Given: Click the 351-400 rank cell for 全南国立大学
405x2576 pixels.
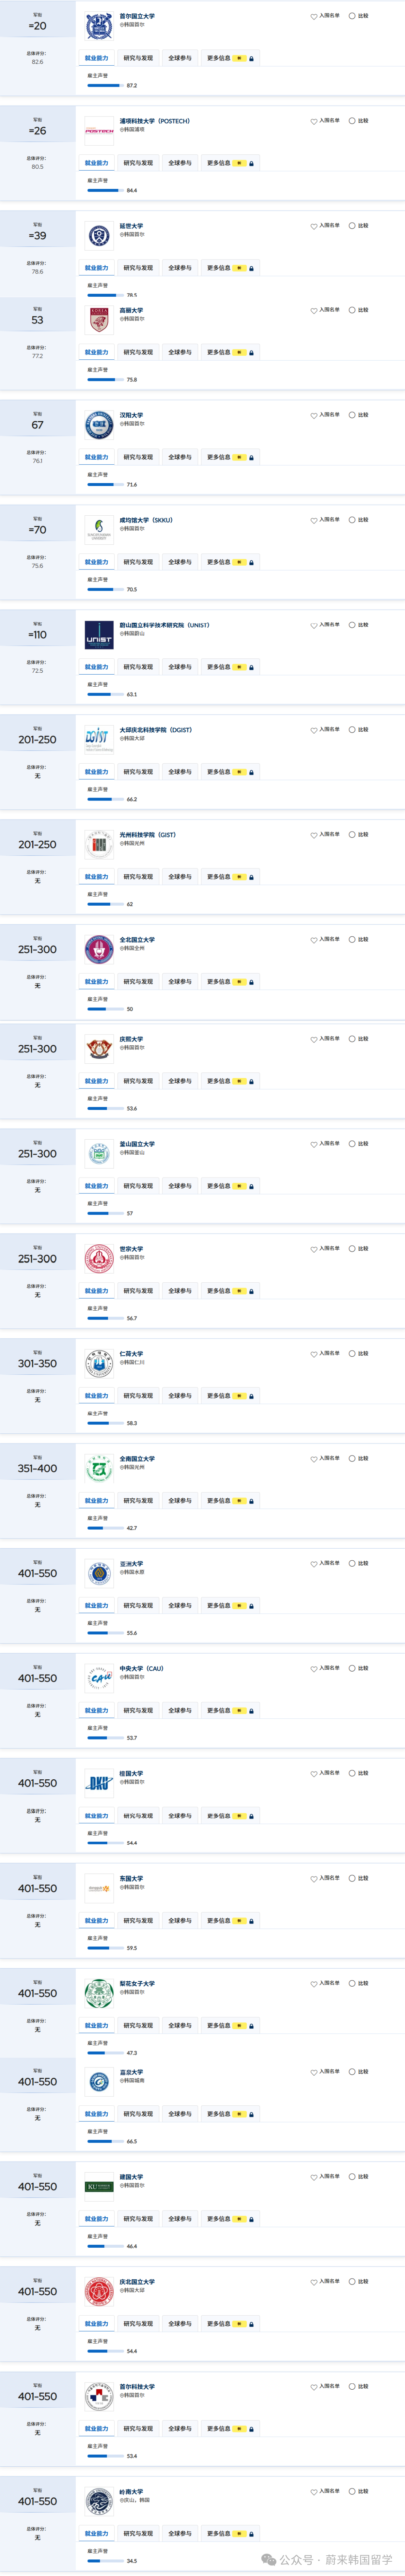Looking at the screenshot, I should click(x=38, y=1468).
